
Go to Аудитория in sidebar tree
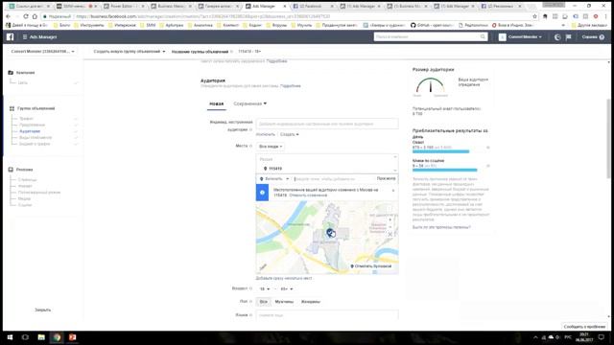point(30,131)
